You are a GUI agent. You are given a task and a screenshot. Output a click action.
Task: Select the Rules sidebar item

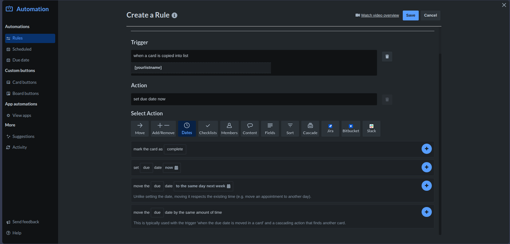click(30, 38)
